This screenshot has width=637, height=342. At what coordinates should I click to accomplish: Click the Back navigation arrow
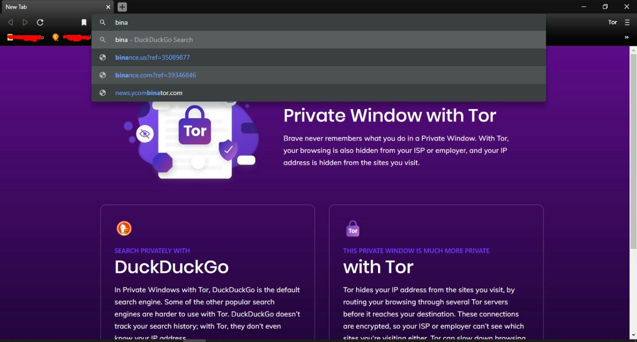pyautogui.click(x=10, y=22)
